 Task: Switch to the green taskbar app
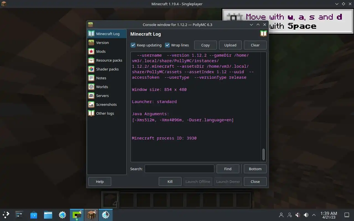[77, 215]
